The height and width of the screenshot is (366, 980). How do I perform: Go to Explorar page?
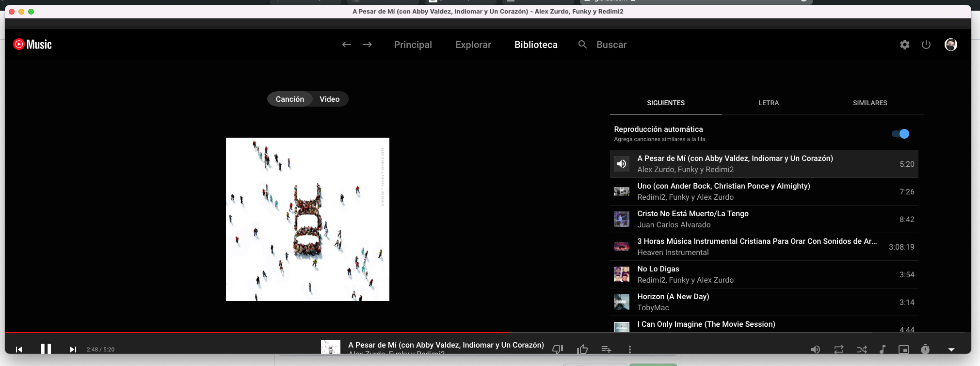point(473,45)
